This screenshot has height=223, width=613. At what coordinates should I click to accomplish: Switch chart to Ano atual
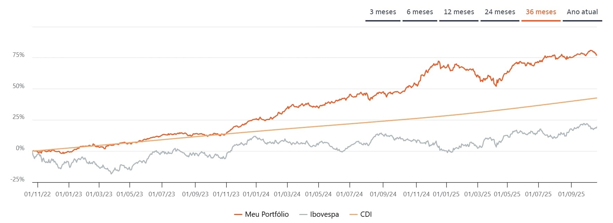point(582,12)
